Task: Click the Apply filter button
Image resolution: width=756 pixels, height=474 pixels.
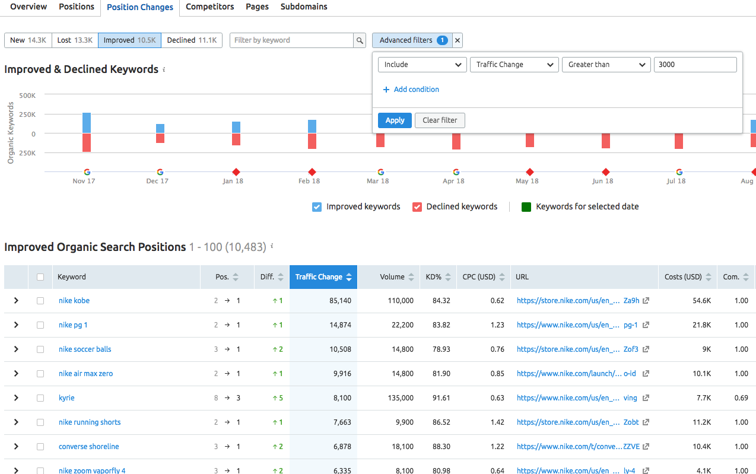Action: click(x=395, y=120)
